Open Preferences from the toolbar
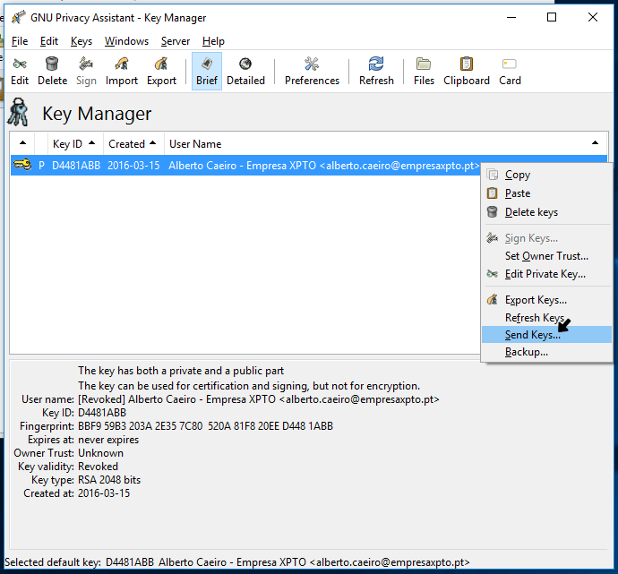Screen dimensions: 618x574 click(312, 72)
